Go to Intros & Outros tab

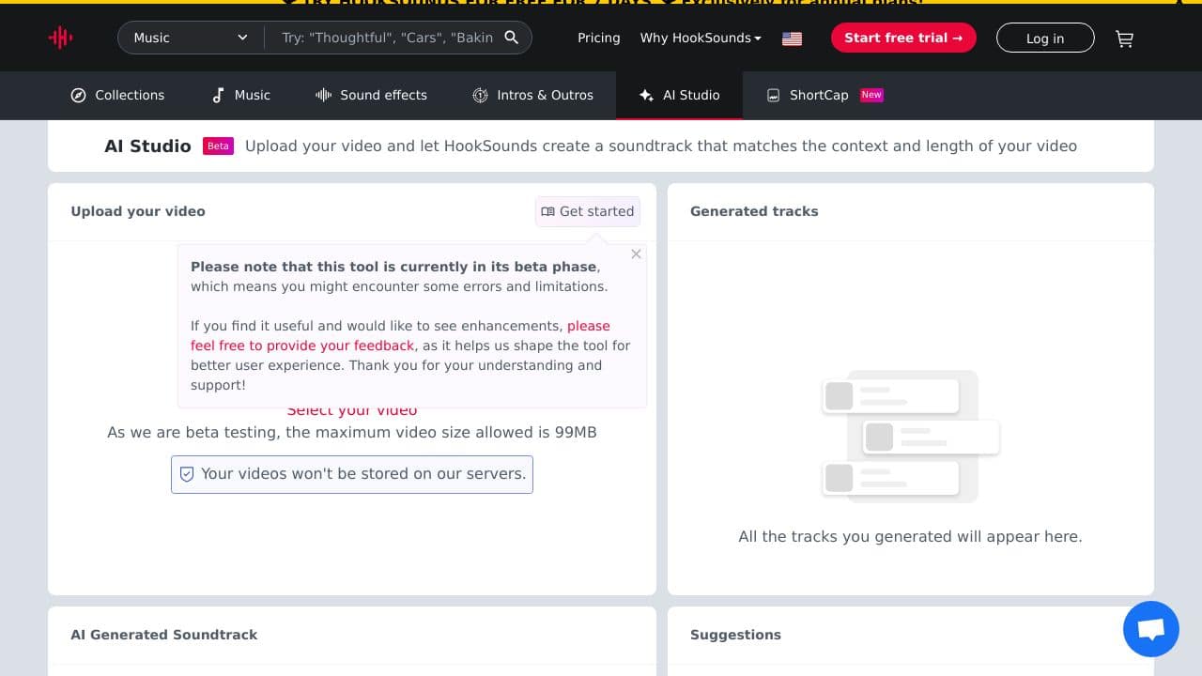(532, 95)
